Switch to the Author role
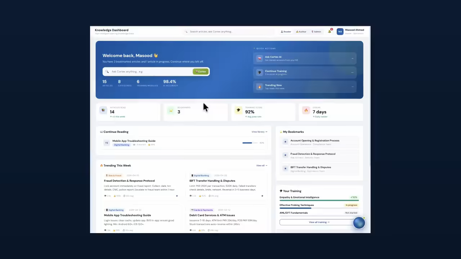 point(301,32)
